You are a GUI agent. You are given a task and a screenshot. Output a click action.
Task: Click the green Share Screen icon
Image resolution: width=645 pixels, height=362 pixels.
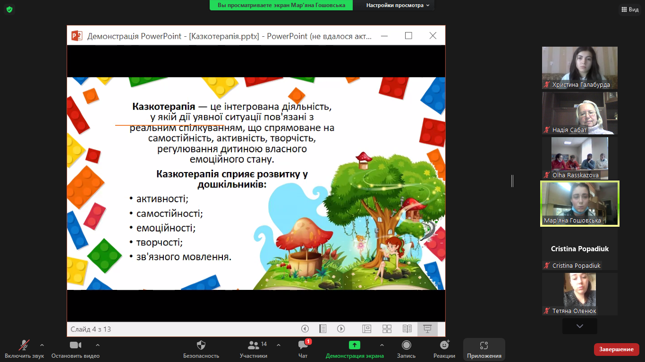click(x=354, y=345)
